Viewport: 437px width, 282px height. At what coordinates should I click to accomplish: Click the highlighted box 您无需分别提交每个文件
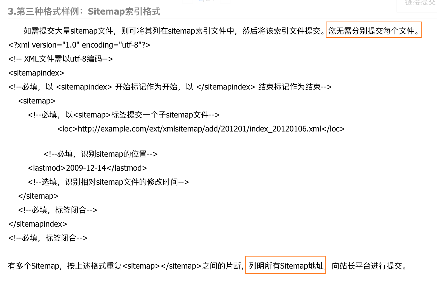pyautogui.click(x=373, y=30)
